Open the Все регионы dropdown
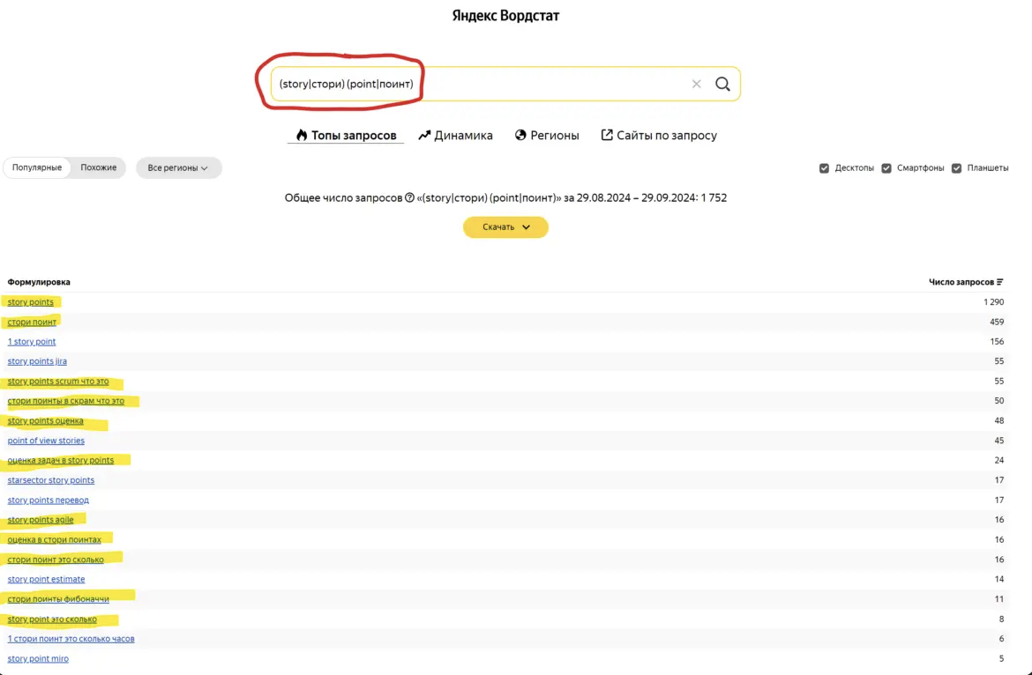The width and height of the screenshot is (1032, 675). (178, 167)
